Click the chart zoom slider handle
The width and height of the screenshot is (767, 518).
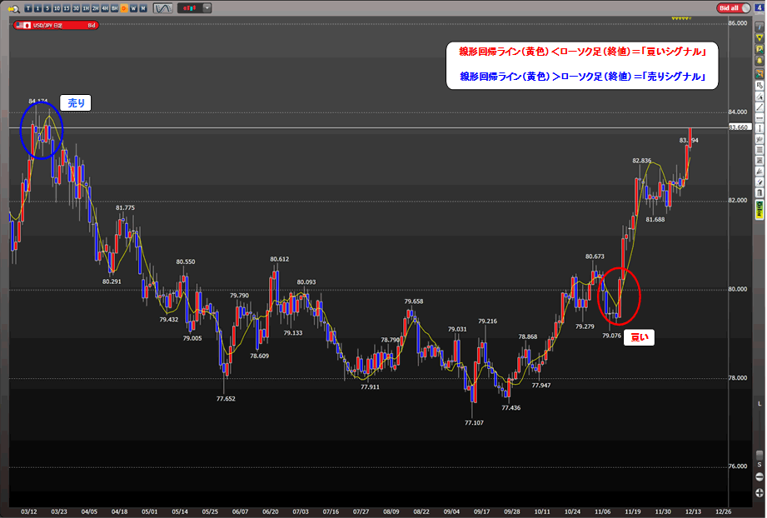(x=760, y=455)
